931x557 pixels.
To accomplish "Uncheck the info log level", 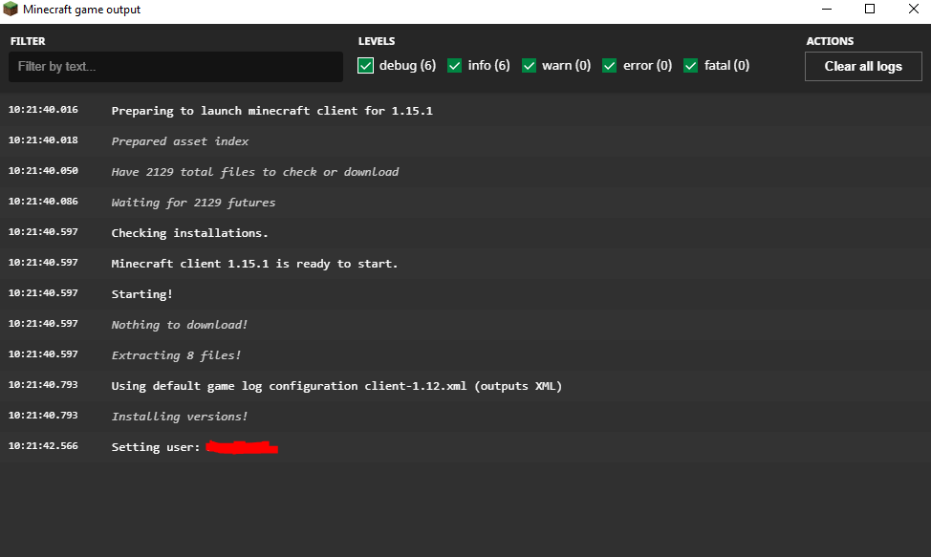I will (x=455, y=66).
